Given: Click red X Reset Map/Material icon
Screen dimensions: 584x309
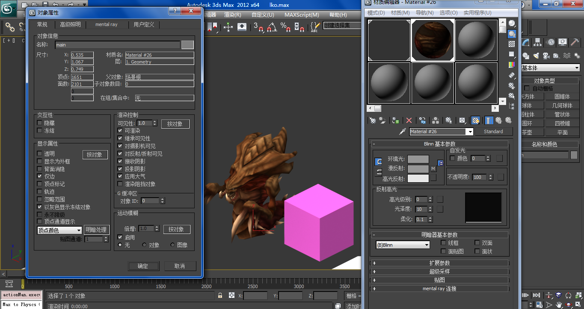Looking at the screenshot, I should pyautogui.click(x=409, y=120).
